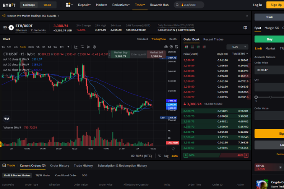Select the TP/SL Order sub-tab

point(43,175)
